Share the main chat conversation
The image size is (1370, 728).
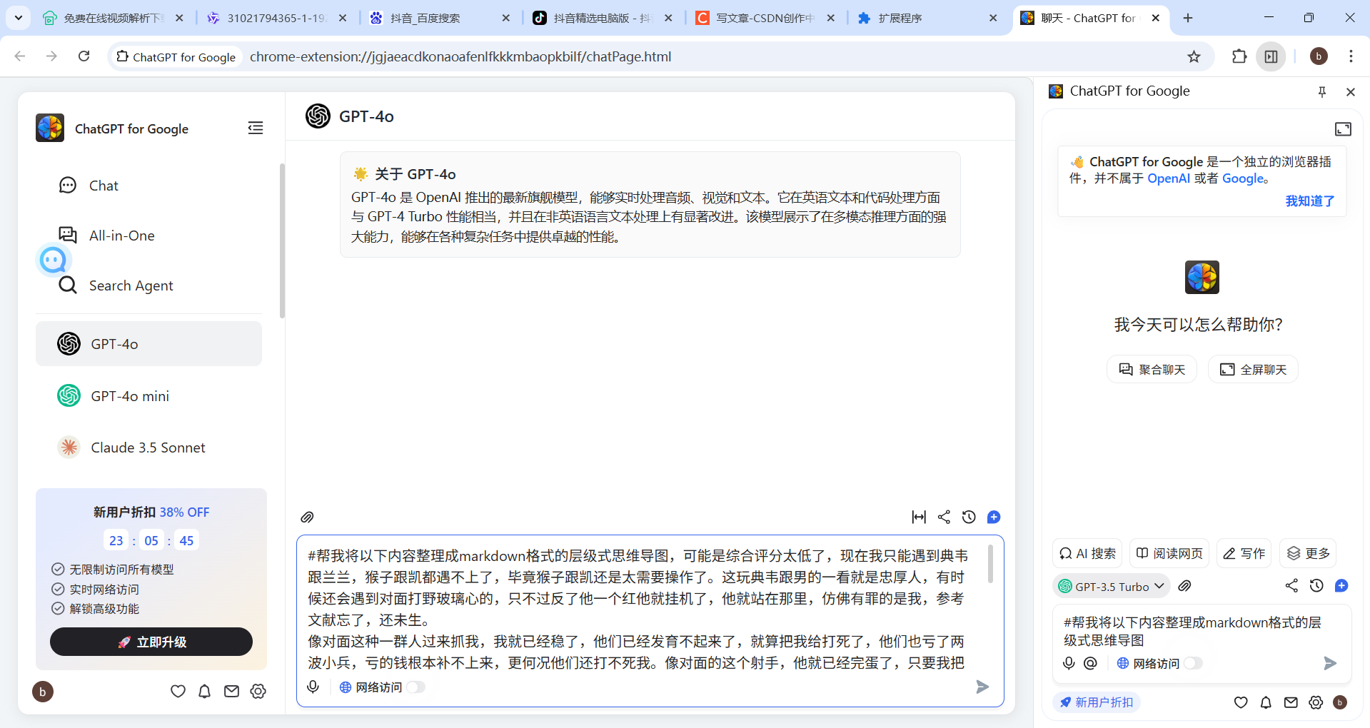pyautogui.click(x=944, y=517)
